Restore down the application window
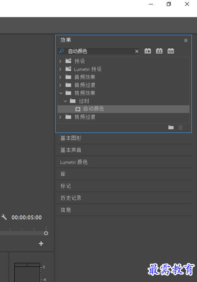Screen dimensions: 197x282 tap(169, 4)
